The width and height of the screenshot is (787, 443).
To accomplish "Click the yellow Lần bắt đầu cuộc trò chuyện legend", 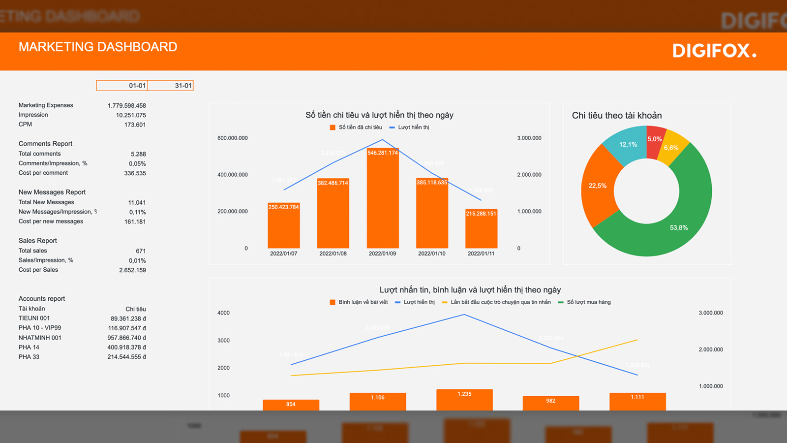I will coord(496,302).
